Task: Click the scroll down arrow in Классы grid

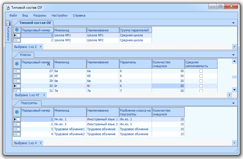Action: (x=235, y=90)
